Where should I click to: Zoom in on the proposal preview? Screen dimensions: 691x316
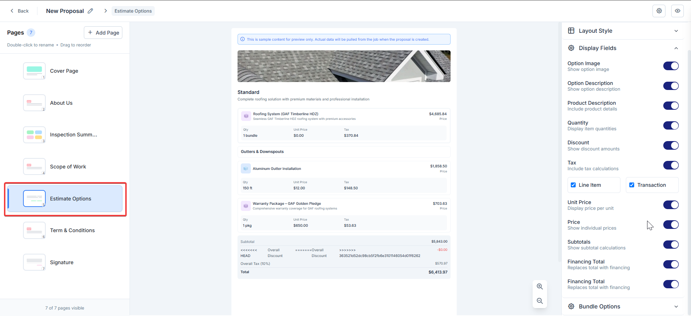click(539, 286)
